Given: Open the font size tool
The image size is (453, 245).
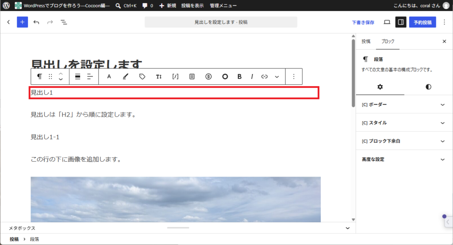Looking at the screenshot, I should pyautogui.click(x=159, y=76).
